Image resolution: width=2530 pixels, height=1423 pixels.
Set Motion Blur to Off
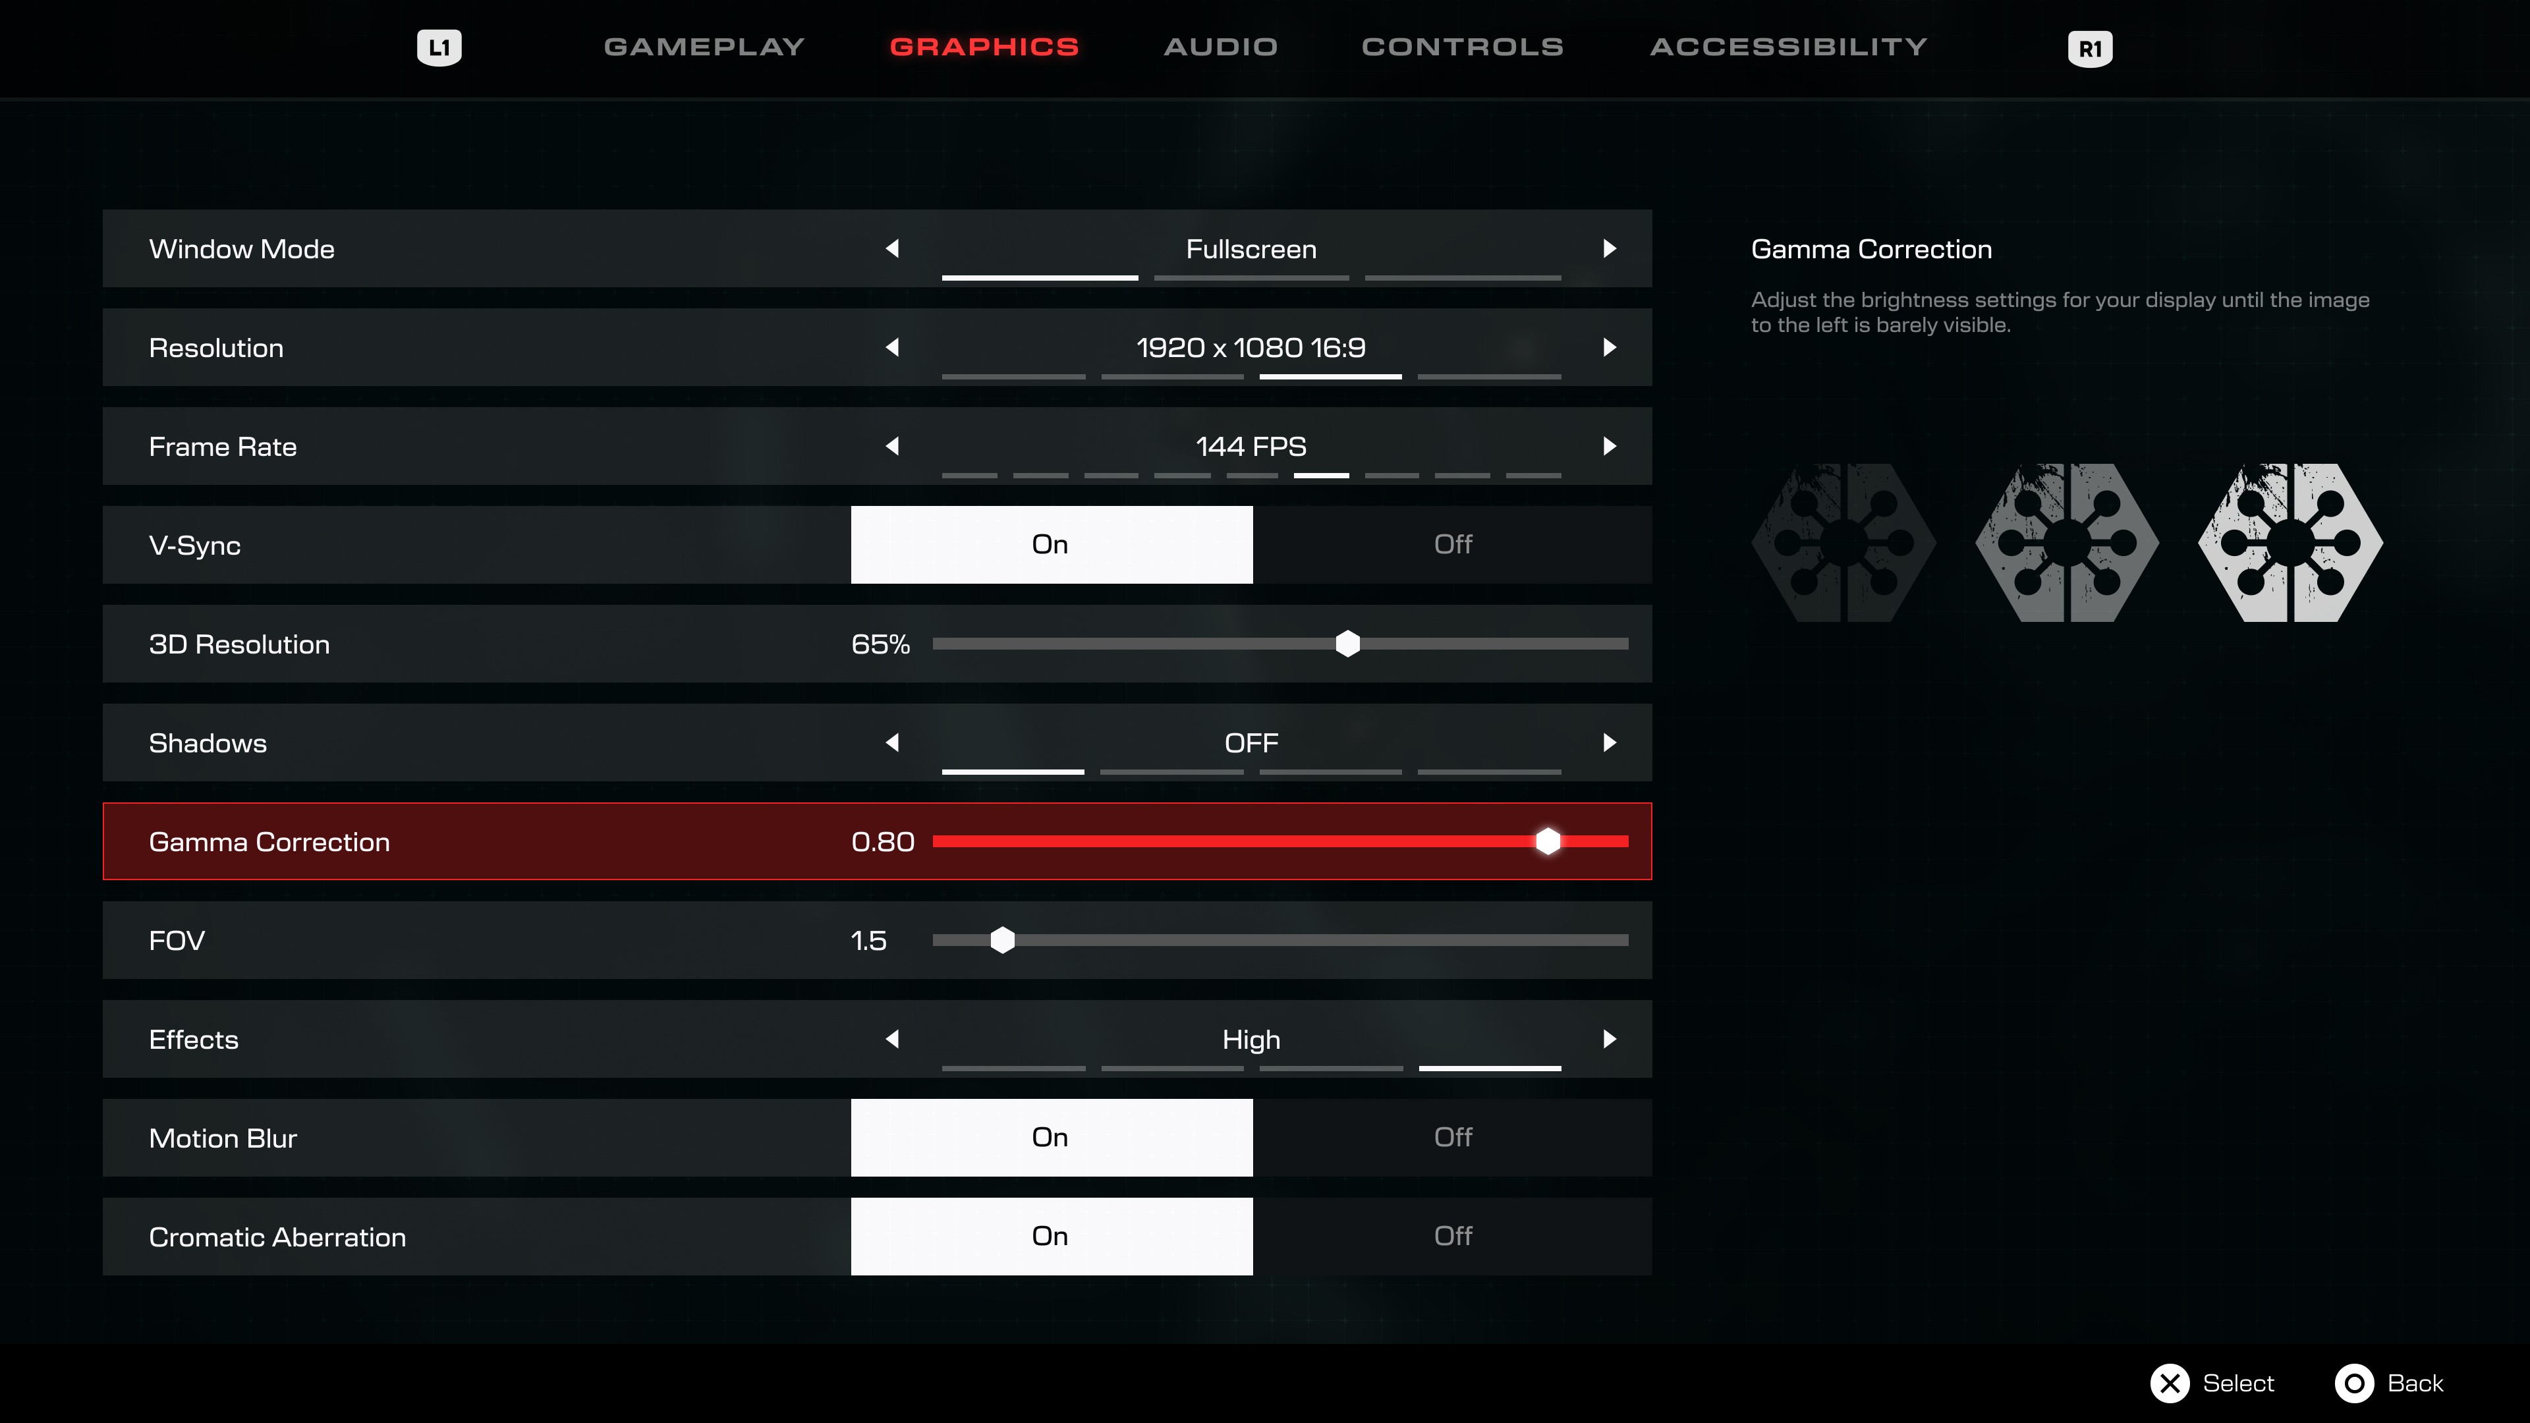point(1451,1137)
